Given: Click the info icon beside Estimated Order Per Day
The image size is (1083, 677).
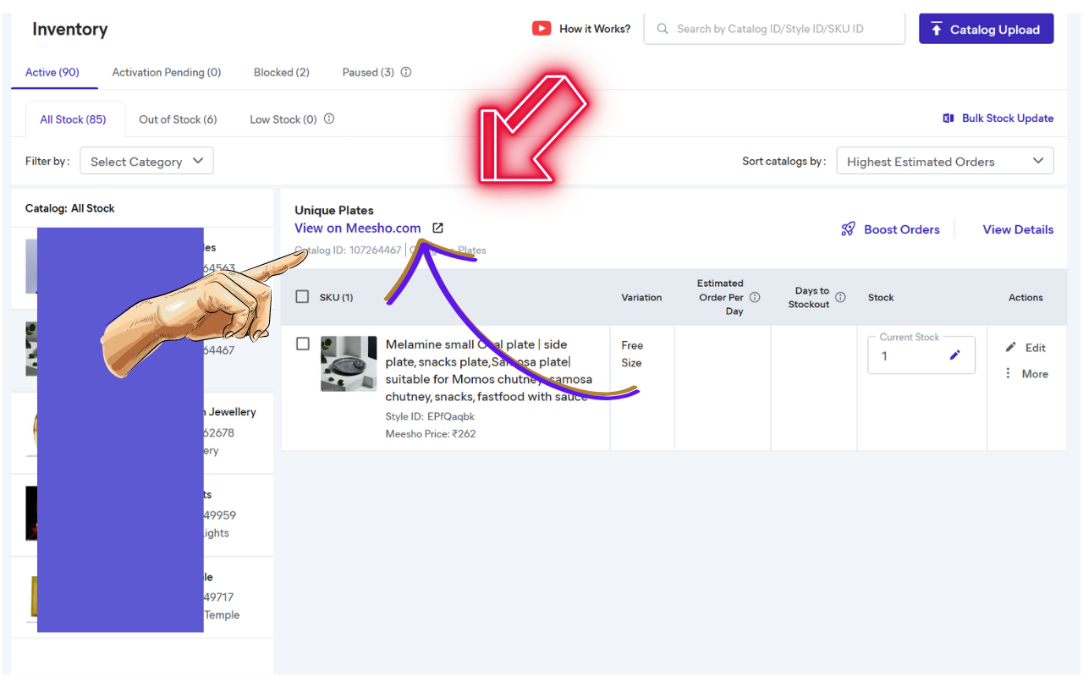Looking at the screenshot, I should (755, 297).
